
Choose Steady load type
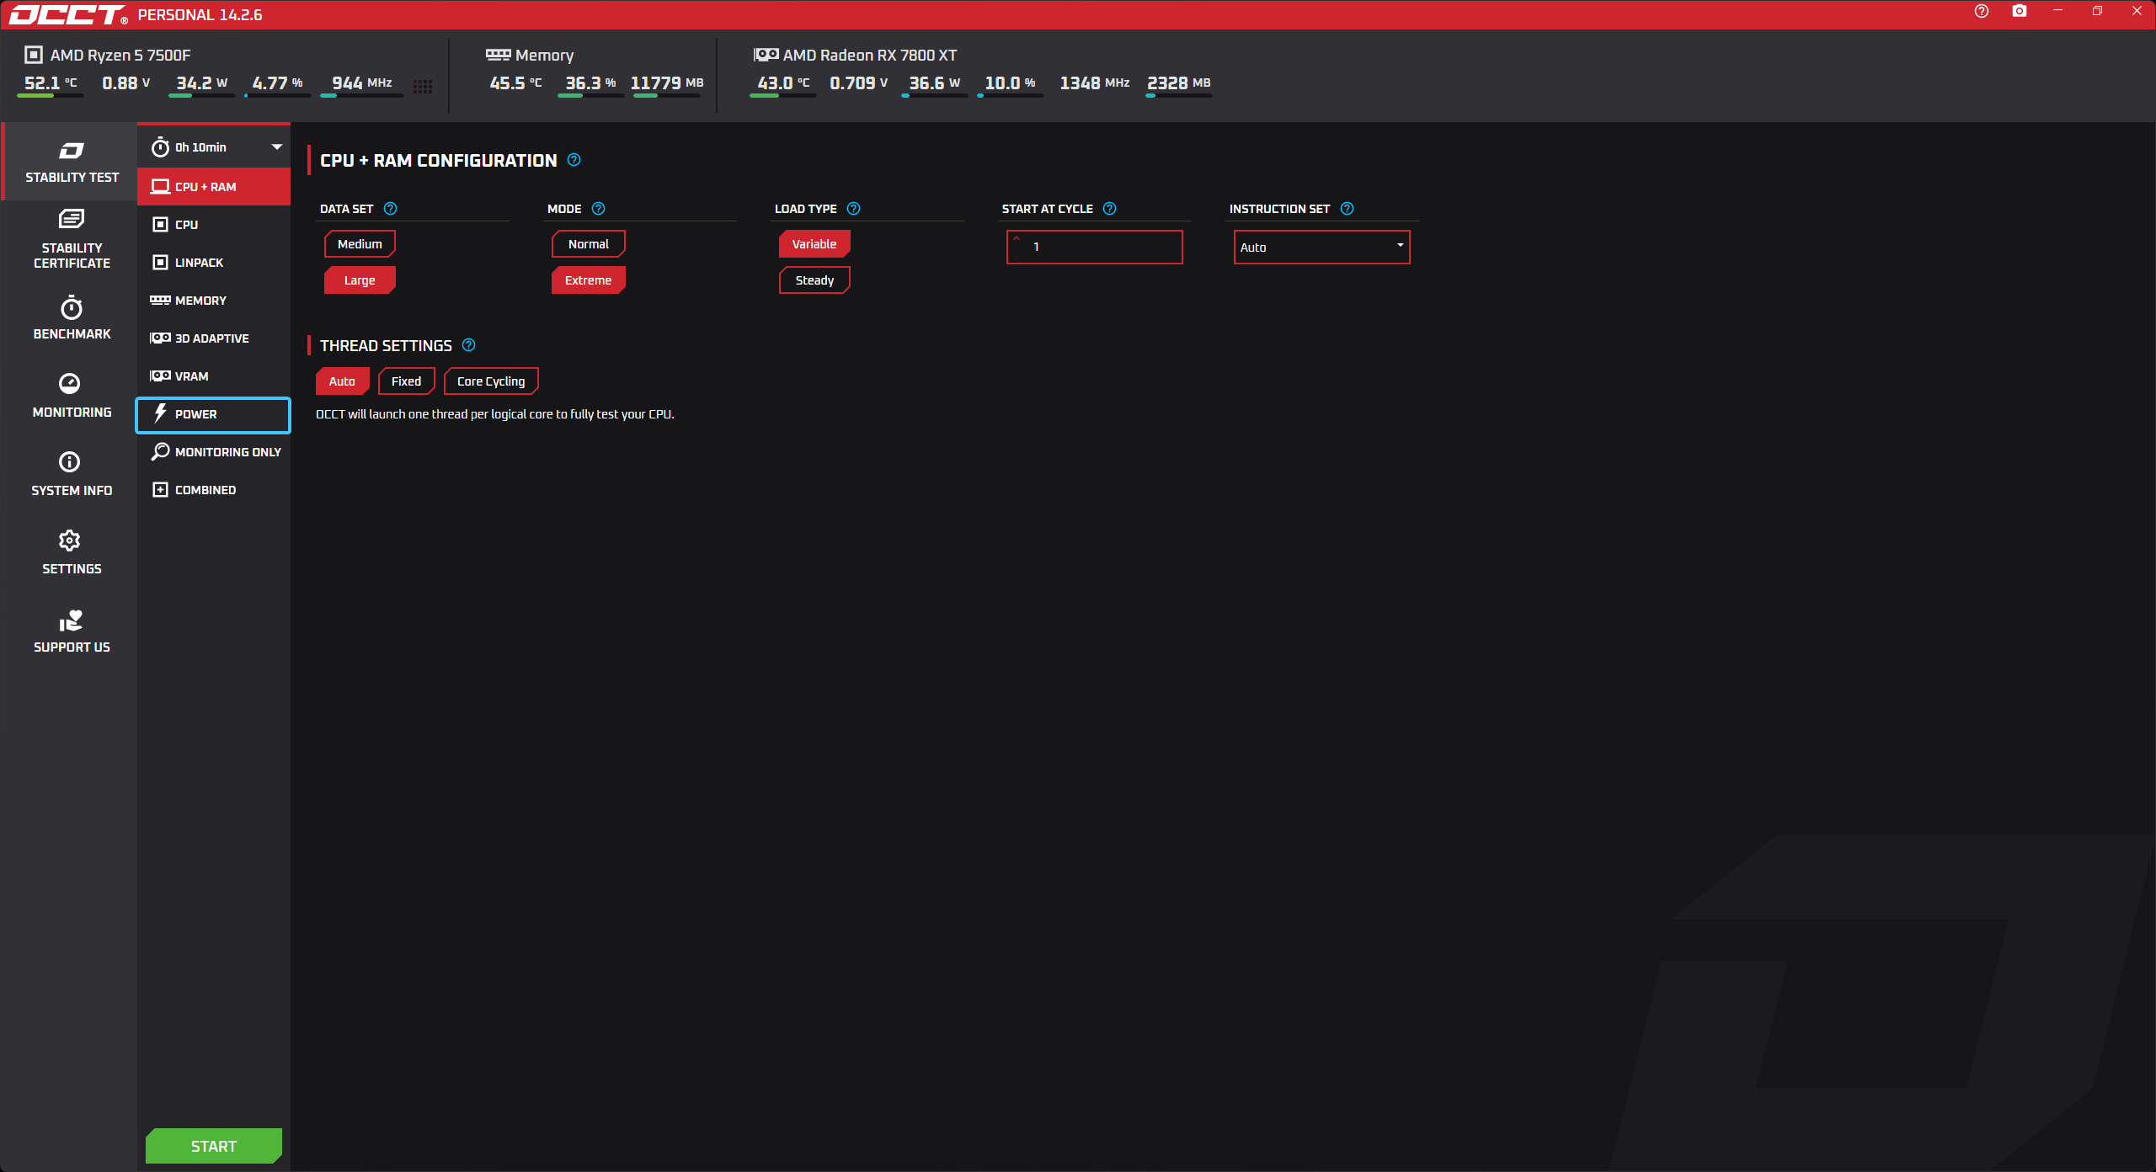(814, 280)
